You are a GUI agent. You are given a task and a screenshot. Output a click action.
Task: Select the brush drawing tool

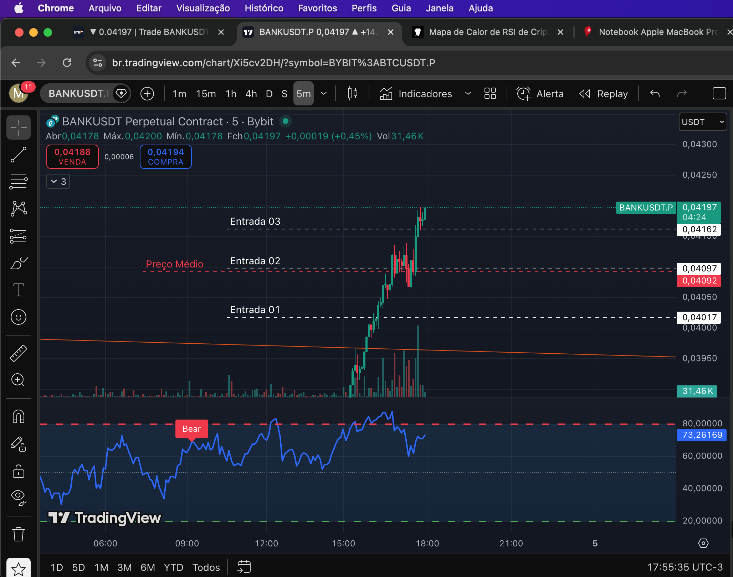(x=19, y=263)
